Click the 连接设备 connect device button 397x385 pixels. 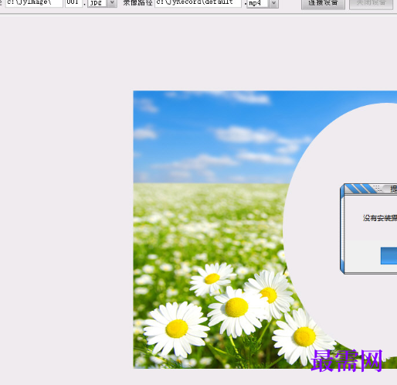(323, 4)
